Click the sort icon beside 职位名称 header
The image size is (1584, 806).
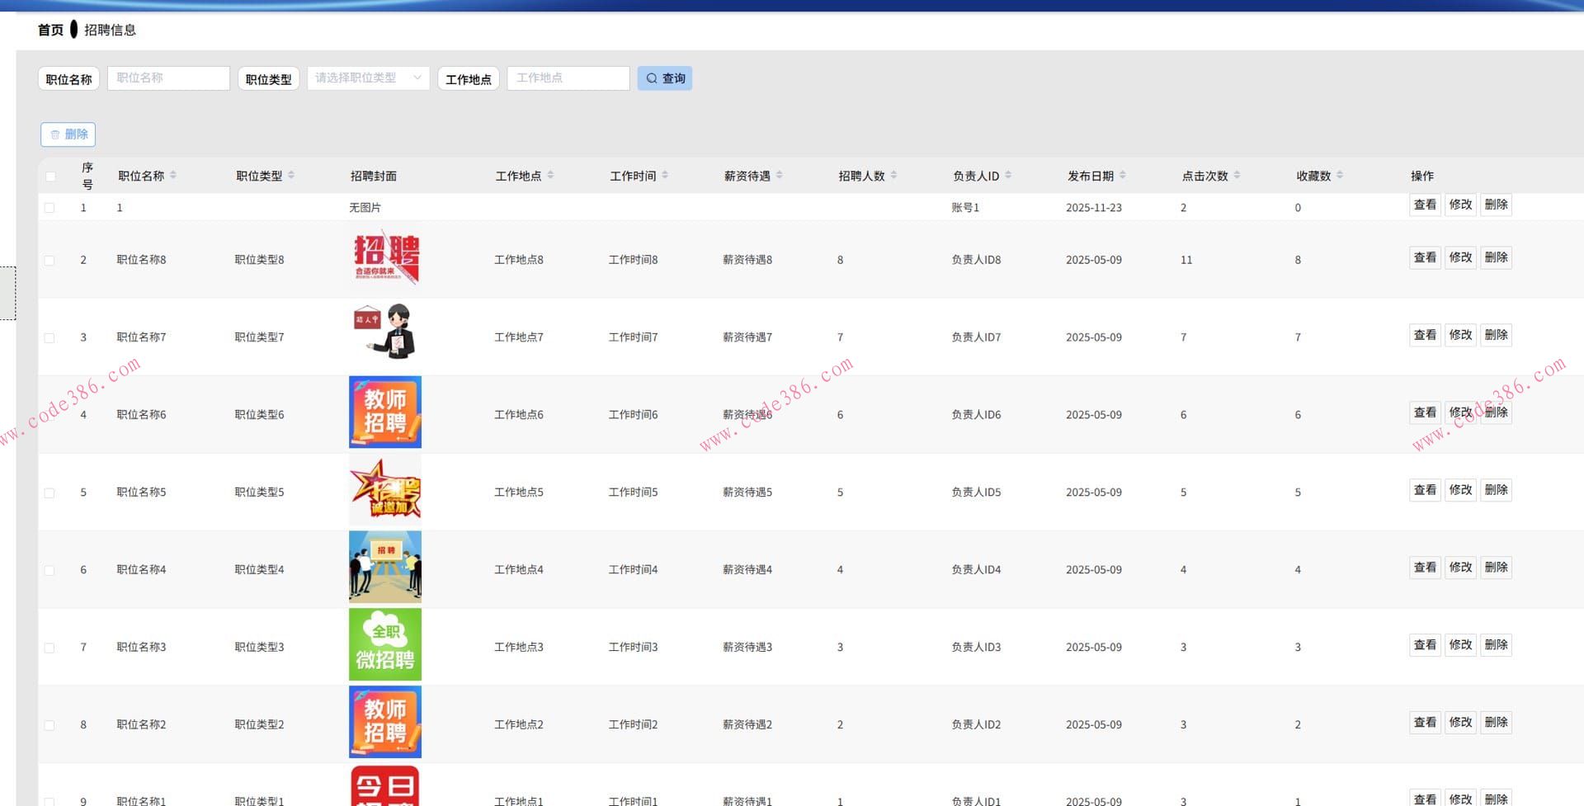(x=173, y=175)
